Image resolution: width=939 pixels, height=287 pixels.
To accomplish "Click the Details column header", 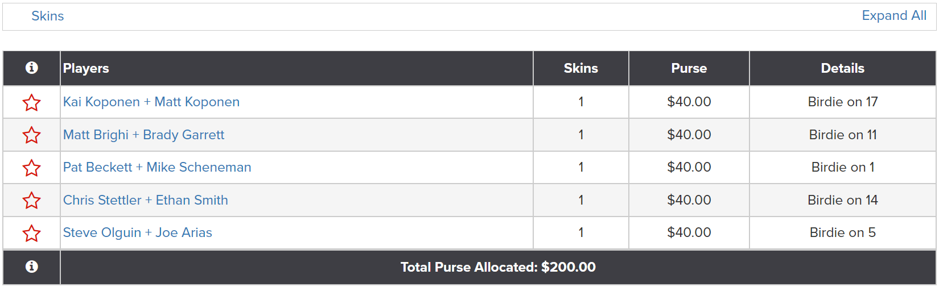I will pos(843,68).
